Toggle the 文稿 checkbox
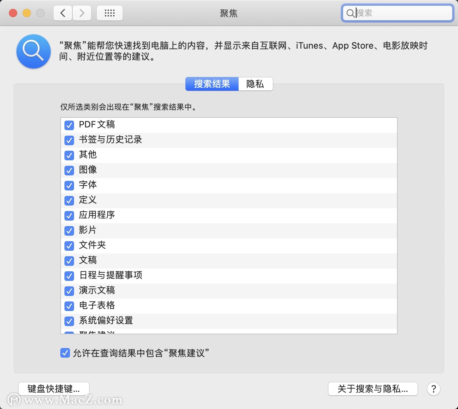The image size is (458, 409). click(69, 261)
